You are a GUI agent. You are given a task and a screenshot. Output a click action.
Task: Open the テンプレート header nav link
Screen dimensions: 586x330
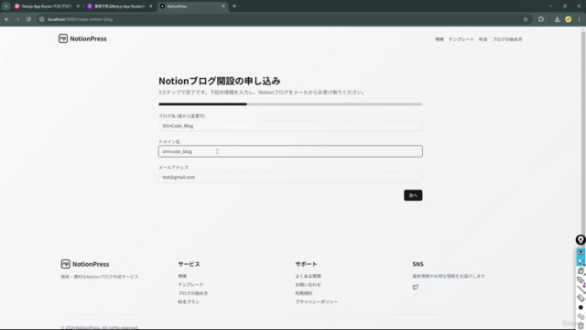click(x=461, y=39)
